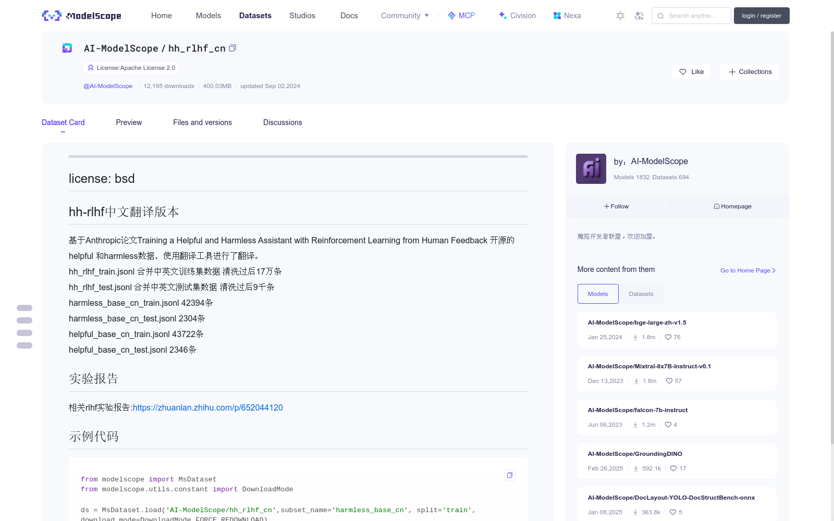The width and height of the screenshot is (834, 521).
Task: Follow the AI-ModelScope organization
Action: [x=617, y=206]
